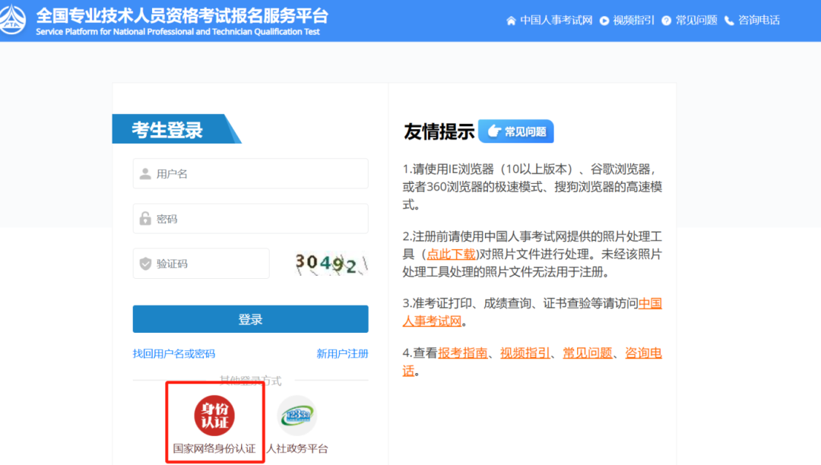This screenshot has width=821, height=465.
Task: Click the question mark icon for 常见问题
Action: click(x=666, y=21)
